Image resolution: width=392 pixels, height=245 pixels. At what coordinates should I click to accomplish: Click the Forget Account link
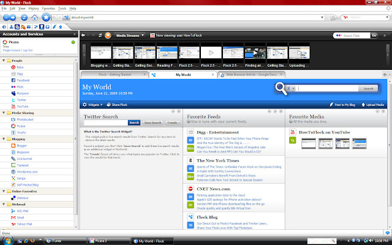[12, 50]
